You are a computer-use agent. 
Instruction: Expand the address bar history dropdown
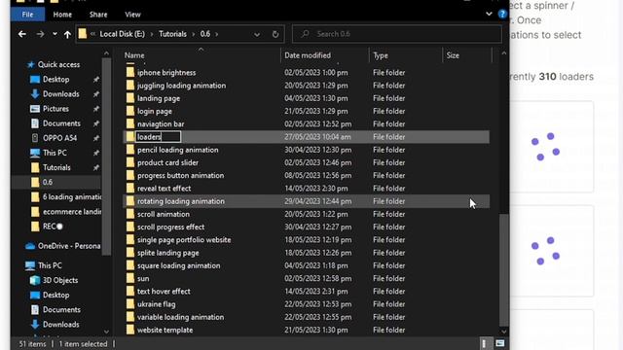click(x=257, y=35)
